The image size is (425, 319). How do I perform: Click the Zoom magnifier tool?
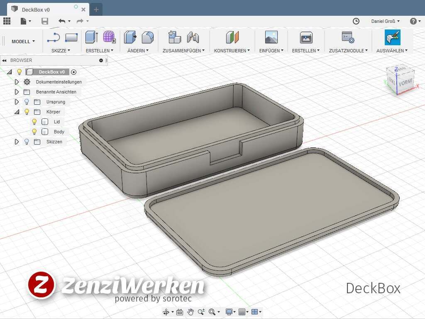(201, 312)
